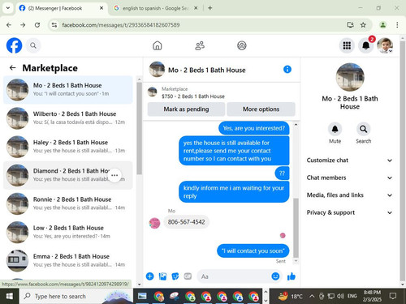Reload the page in Chrome
406x304 pixels.
37,25
